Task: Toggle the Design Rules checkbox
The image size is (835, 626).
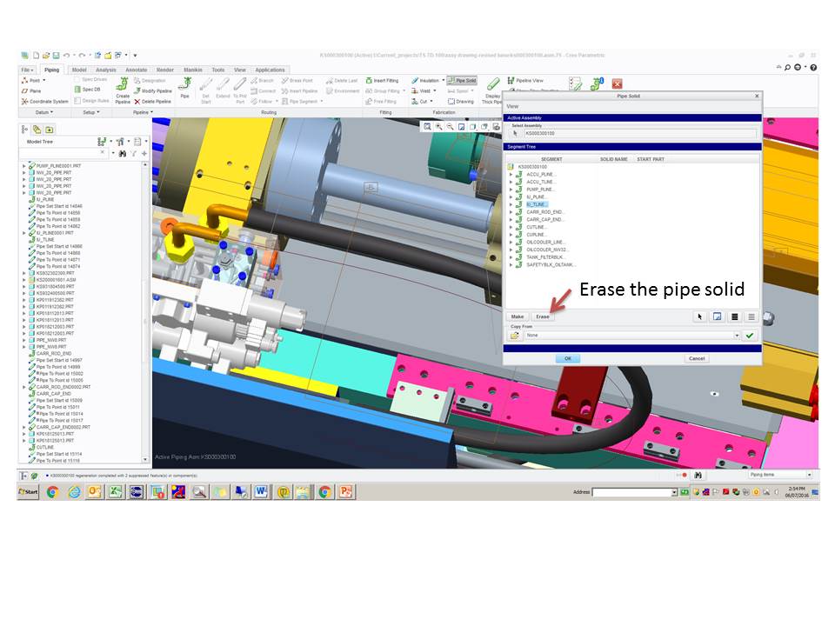Action: [77, 101]
